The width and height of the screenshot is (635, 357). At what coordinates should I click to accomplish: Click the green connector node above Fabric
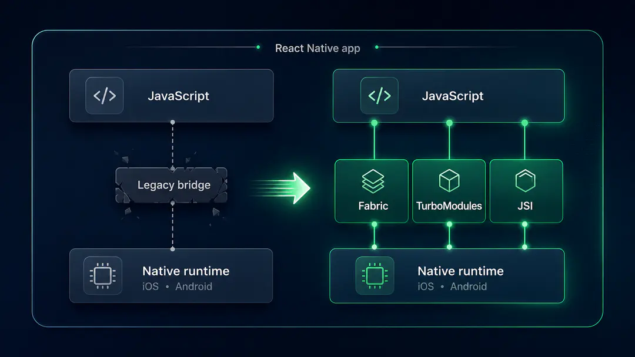click(374, 123)
